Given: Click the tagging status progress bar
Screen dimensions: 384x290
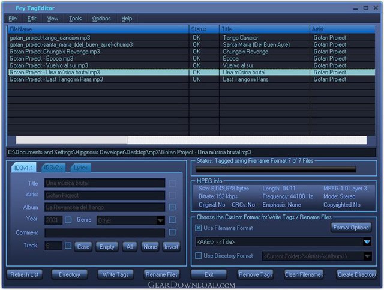Looking at the screenshot, I should [x=276, y=169].
